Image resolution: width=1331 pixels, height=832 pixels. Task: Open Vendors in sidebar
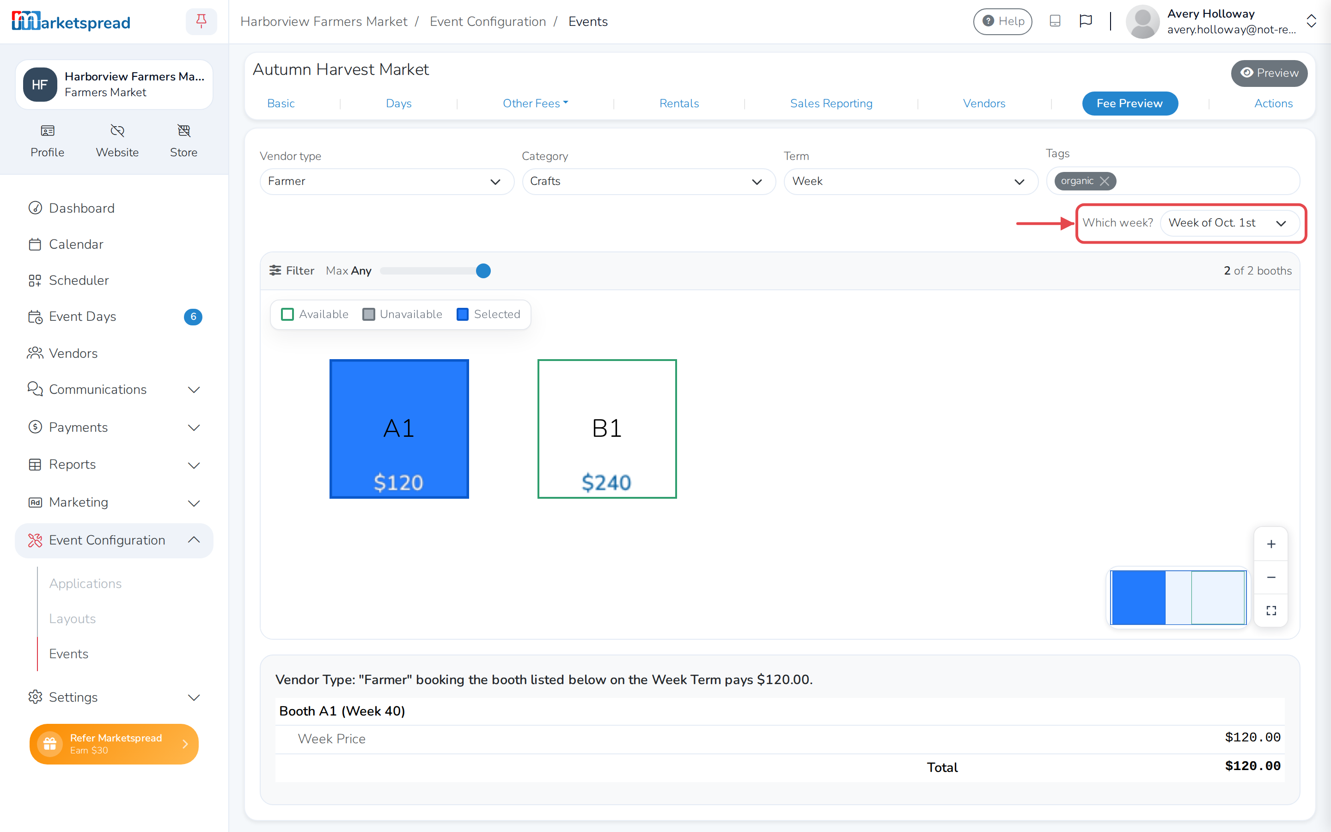click(114, 353)
